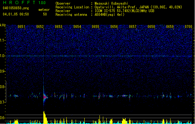Click the meteor count value 50
This screenshot has height=124, width=195.
(45, 14)
